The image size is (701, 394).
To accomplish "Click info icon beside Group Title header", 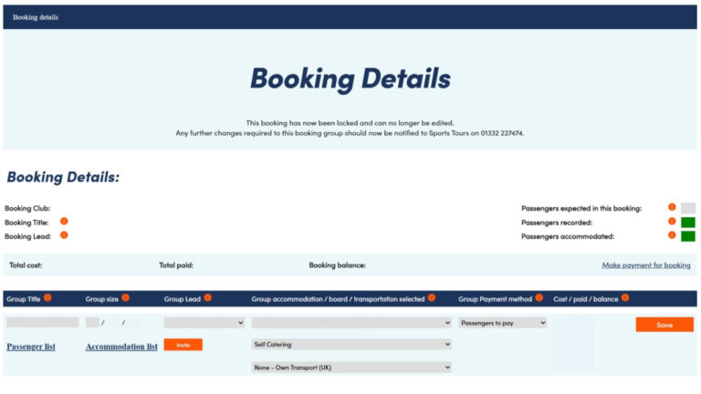I will 47,297.
